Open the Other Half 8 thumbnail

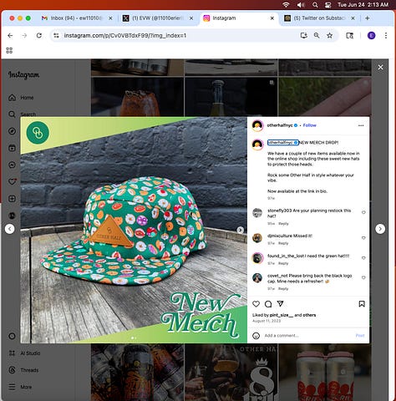point(231,373)
